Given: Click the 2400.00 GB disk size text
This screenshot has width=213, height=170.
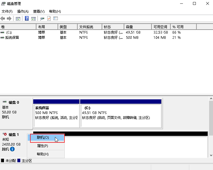Looking at the screenshot, I should pos(11,144).
